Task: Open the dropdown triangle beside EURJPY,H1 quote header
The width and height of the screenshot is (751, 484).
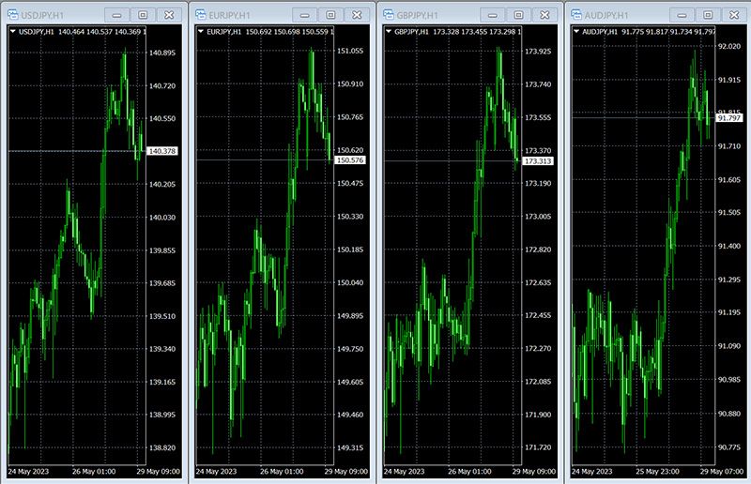Action: 200,32
